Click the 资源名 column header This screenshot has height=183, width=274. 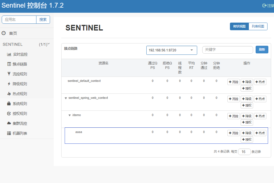(103, 63)
